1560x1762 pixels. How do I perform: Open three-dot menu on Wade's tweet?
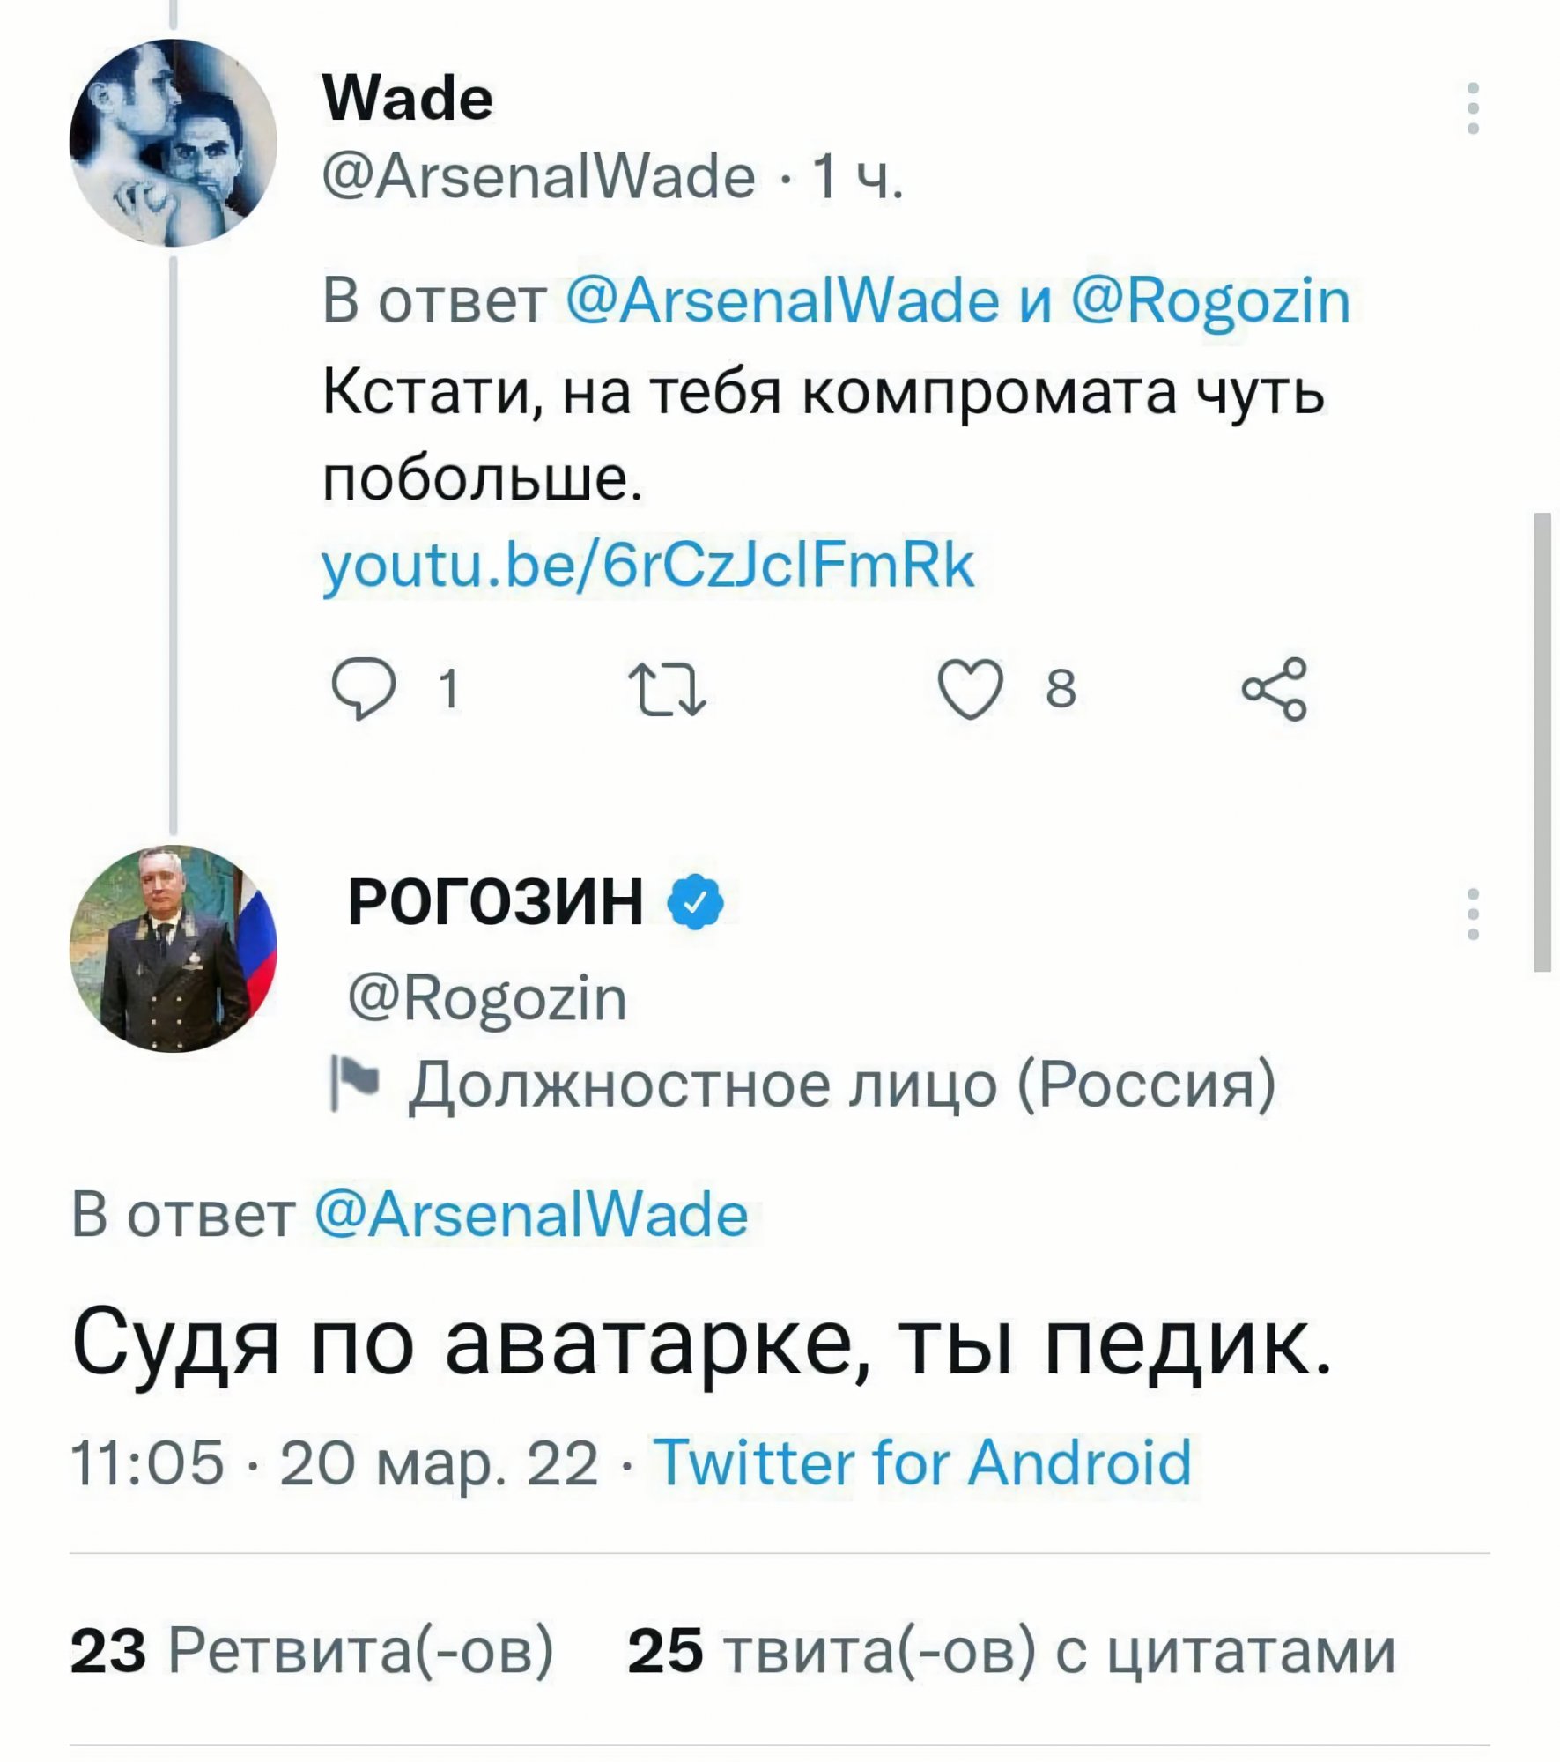point(1473,108)
